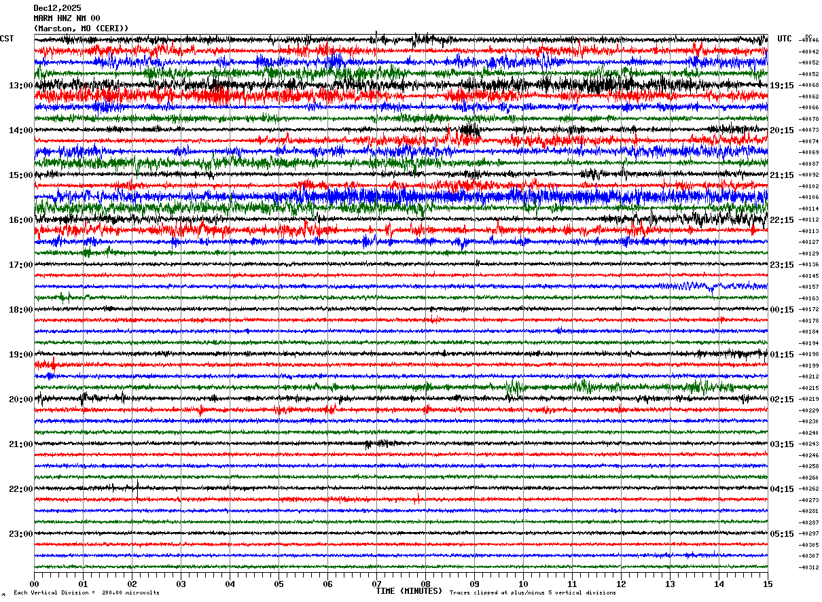822x602 pixels.
Task: Click the minute tick label "01"
Action: tap(83, 584)
